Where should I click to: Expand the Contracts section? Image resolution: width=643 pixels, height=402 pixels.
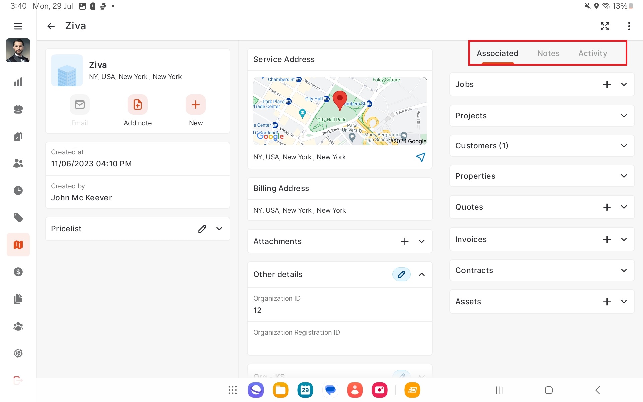coord(624,270)
